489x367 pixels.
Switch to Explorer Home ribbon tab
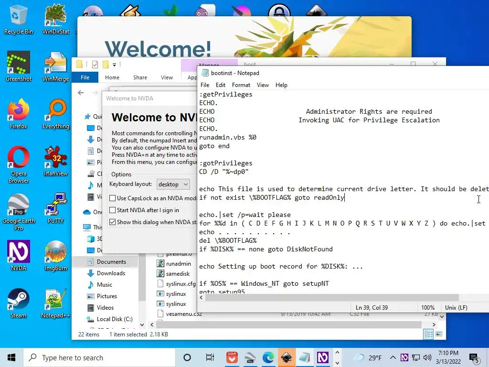(112, 77)
